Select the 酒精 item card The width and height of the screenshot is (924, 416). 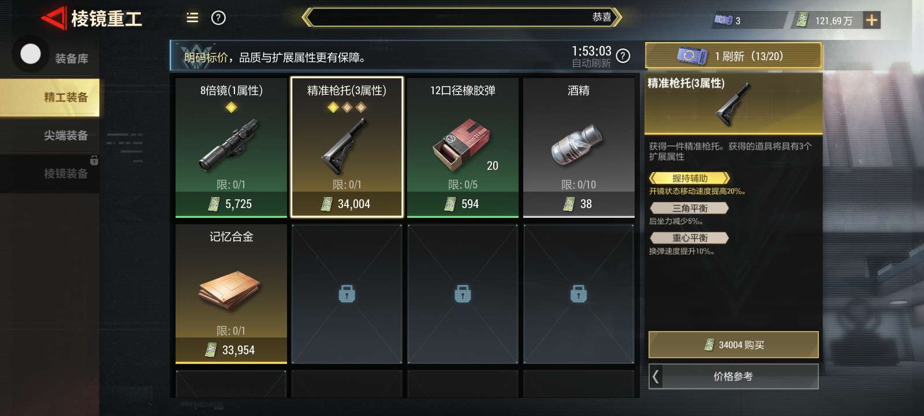click(x=579, y=147)
